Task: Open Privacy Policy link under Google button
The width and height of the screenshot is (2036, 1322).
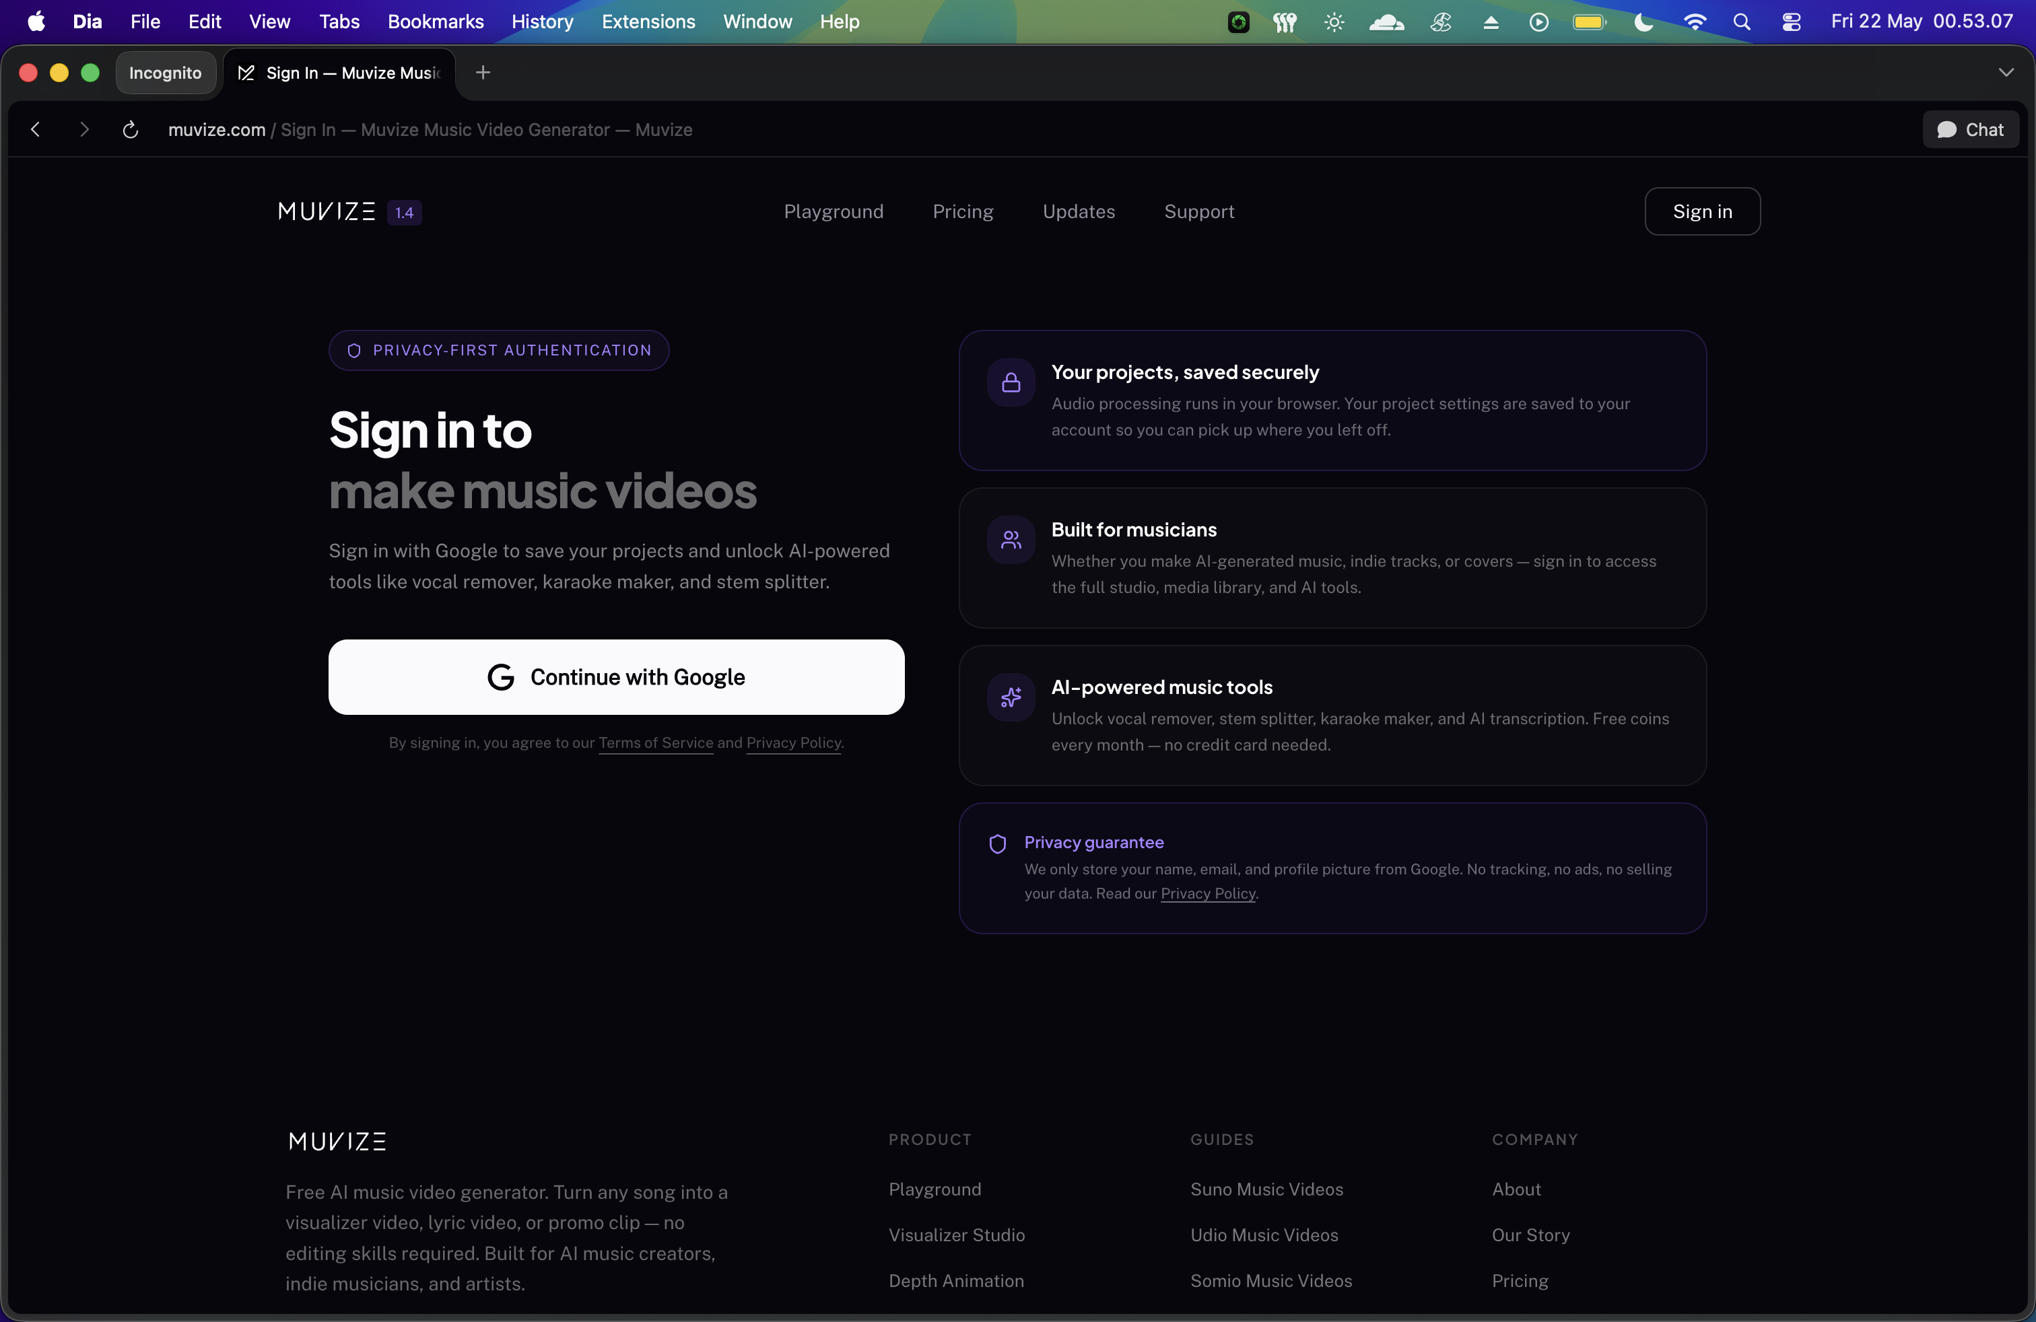Action: [793, 743]
